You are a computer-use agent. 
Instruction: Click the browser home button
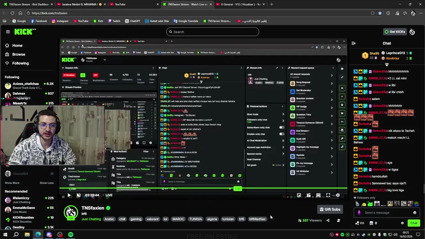click(20, 13)
